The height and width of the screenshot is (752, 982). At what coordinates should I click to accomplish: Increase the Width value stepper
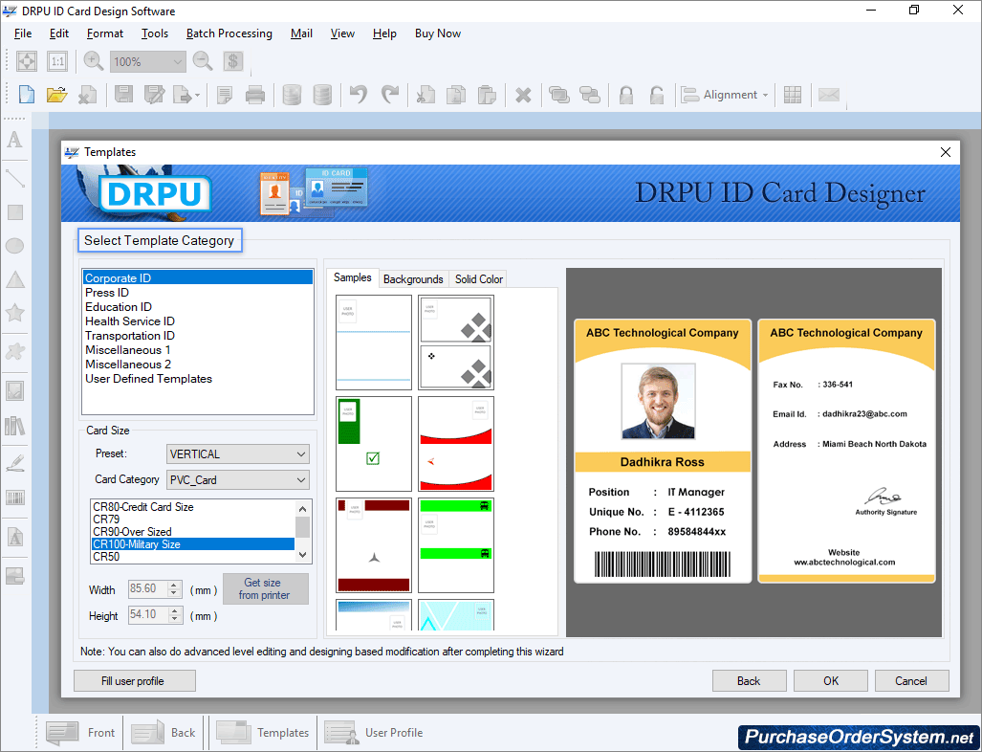click(x=175, y=585)
